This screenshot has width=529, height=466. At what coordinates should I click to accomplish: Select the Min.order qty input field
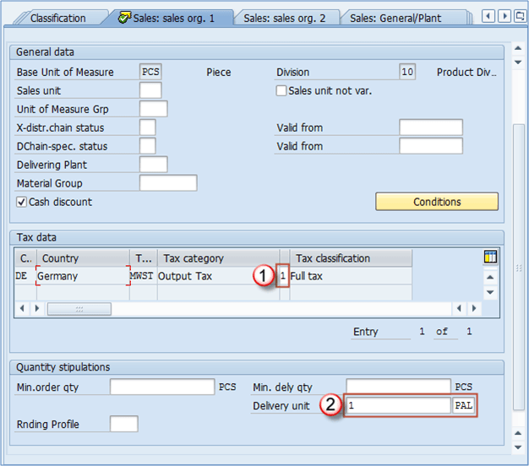[x=162, y=387]
